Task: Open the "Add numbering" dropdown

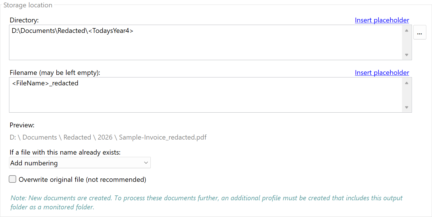Action: coord(79,163)
